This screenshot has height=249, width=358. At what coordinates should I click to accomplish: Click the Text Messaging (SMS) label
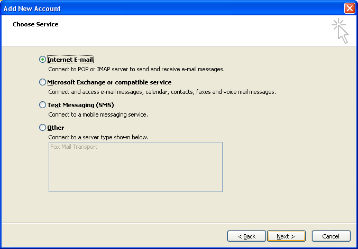pyautogui.click(x=80, y=105)
